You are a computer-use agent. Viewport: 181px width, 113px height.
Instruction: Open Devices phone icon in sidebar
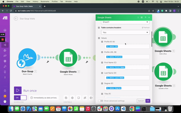point(5,72)
